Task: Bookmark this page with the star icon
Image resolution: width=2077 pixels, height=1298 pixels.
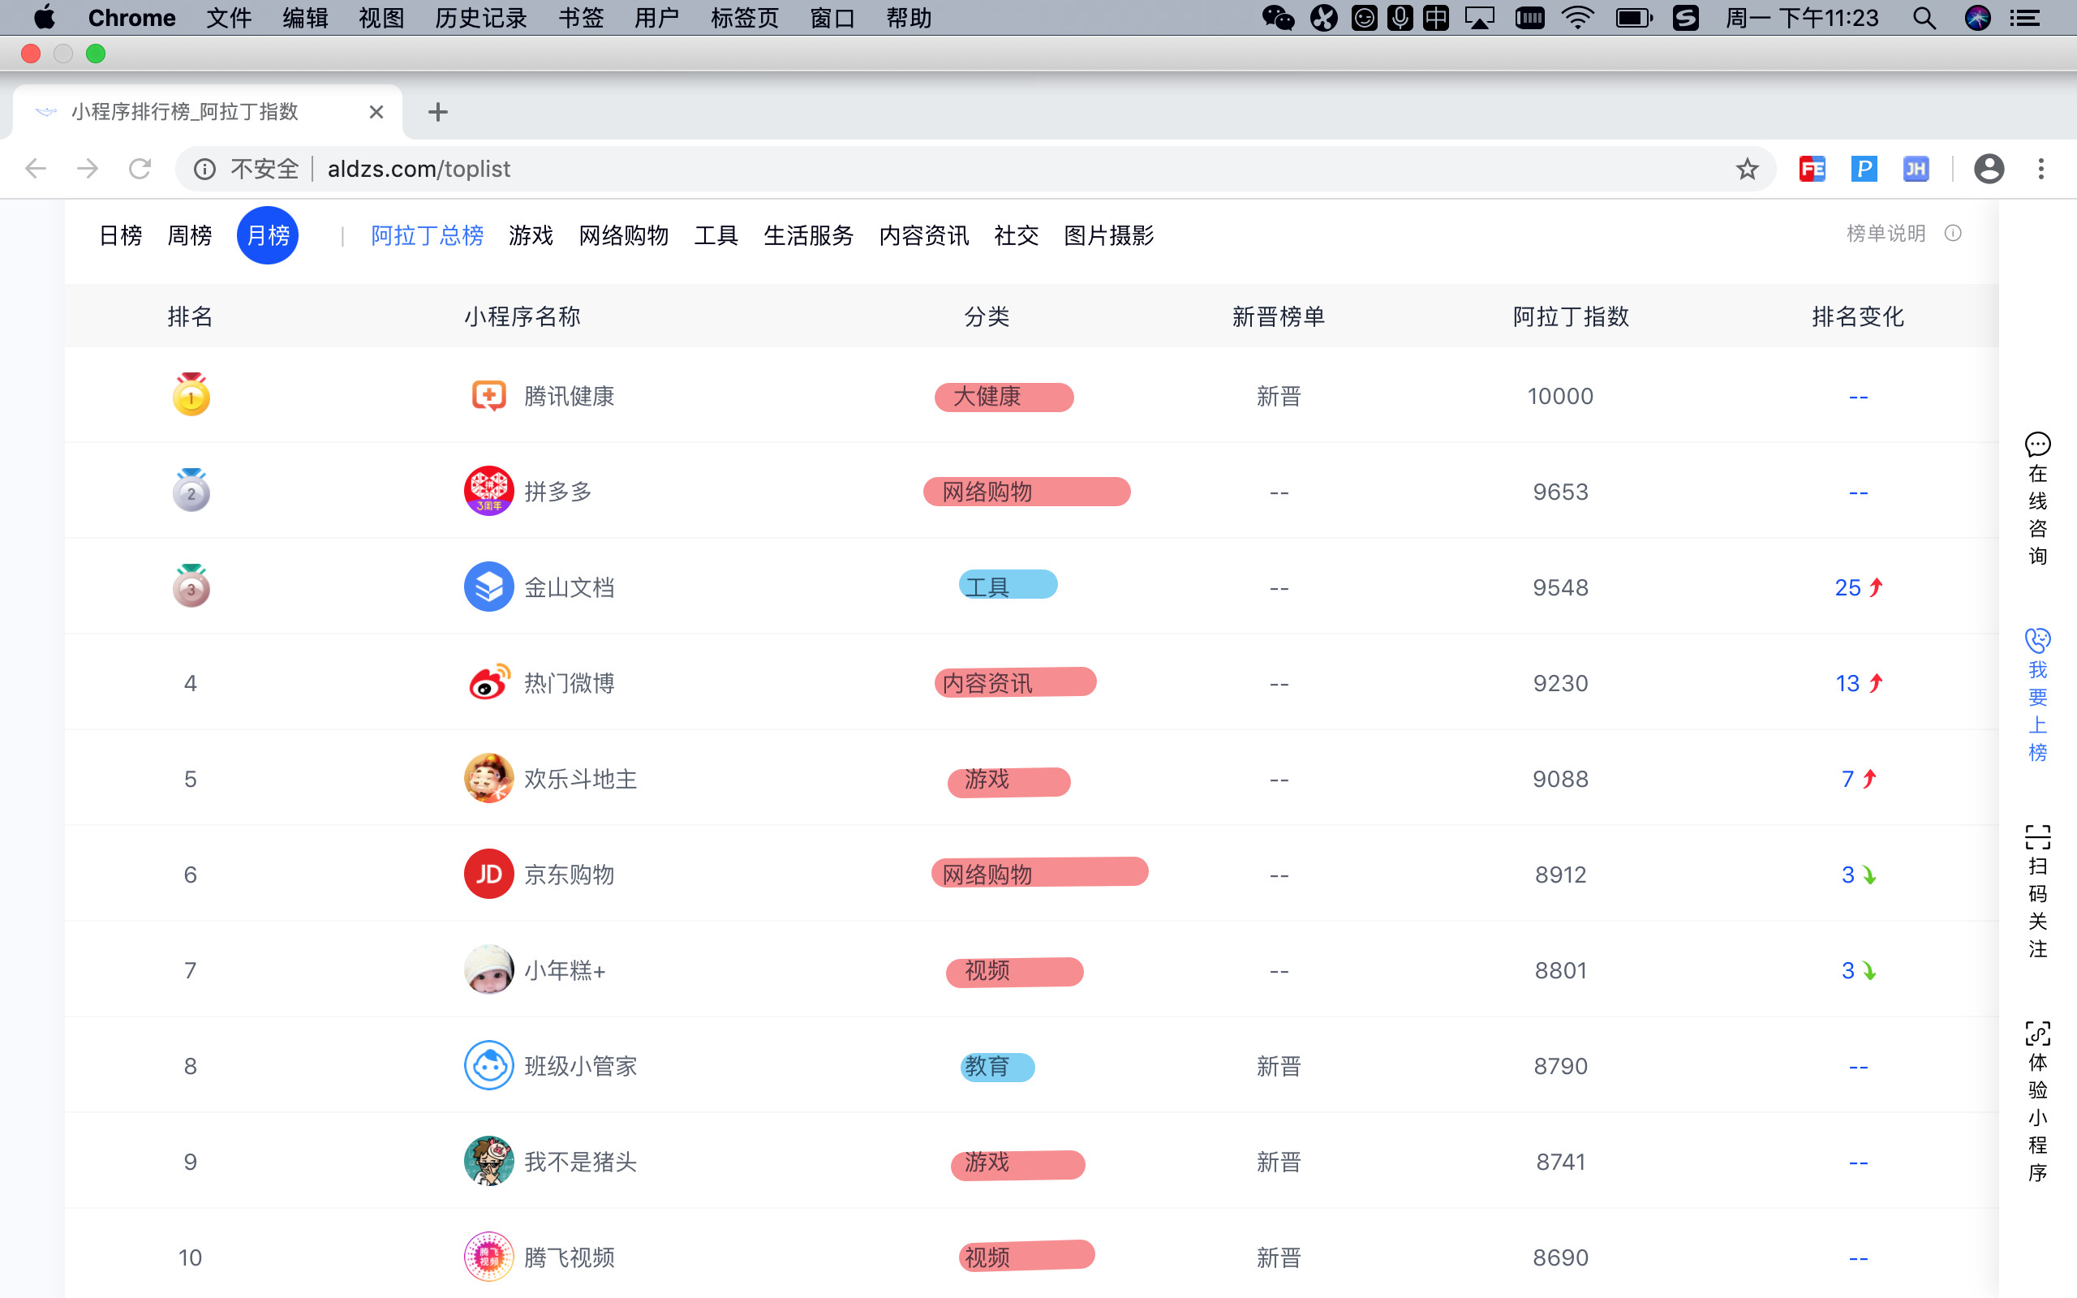Action: coord(1747,169)
